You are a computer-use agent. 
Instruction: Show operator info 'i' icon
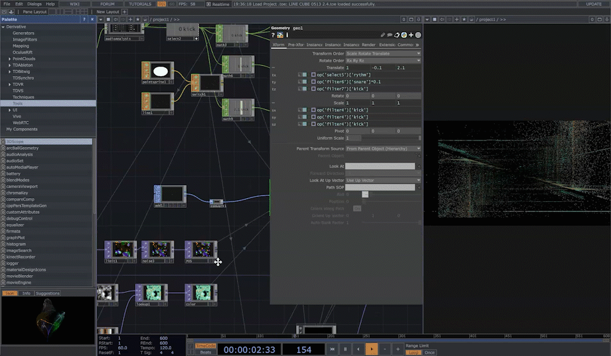(x=287, y=35)
